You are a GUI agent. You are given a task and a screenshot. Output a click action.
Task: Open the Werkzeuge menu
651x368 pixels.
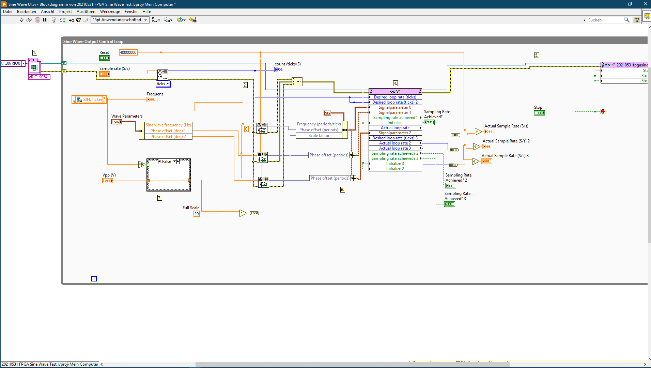[110, 12]
